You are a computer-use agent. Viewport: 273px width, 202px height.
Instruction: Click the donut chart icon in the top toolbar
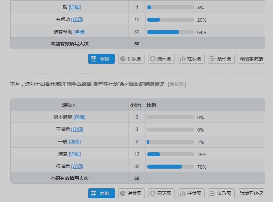click(153, 59)
